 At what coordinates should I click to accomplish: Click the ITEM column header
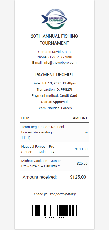pyautogui.click(x=25, y=118)
